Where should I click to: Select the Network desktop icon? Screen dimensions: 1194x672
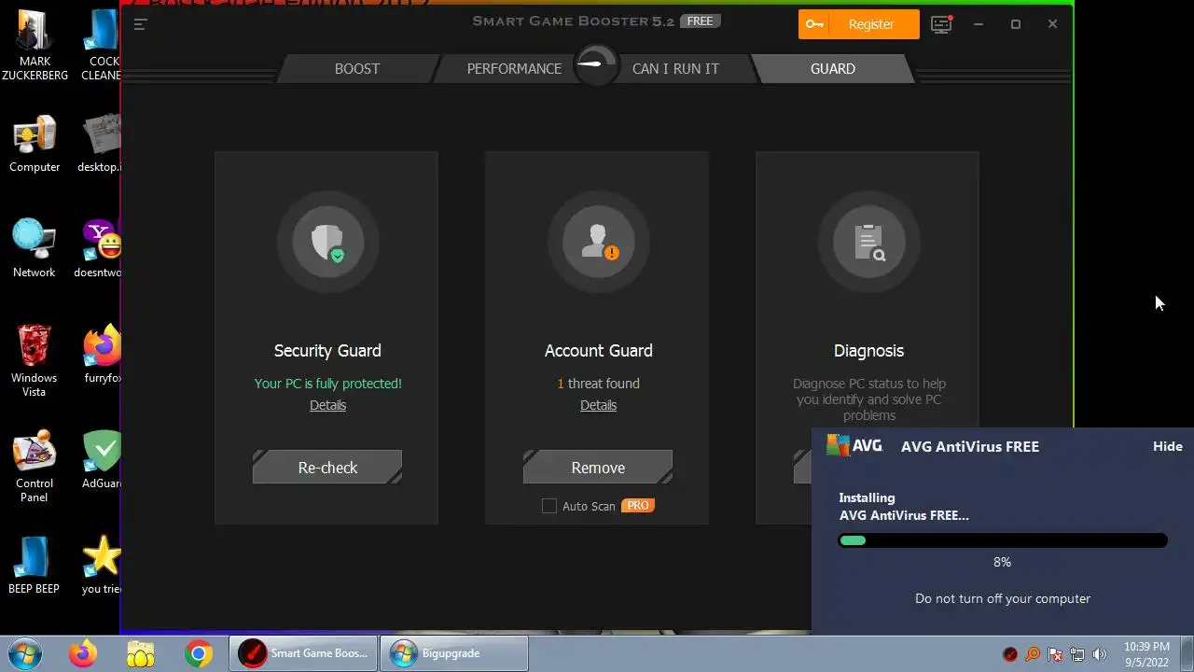[35, 248]
